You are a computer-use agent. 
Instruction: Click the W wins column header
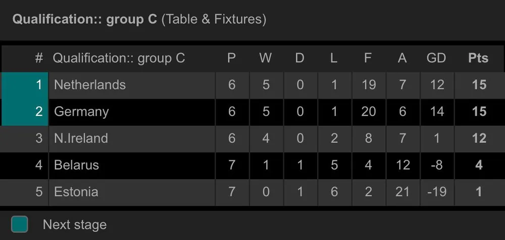pos(265,58)
